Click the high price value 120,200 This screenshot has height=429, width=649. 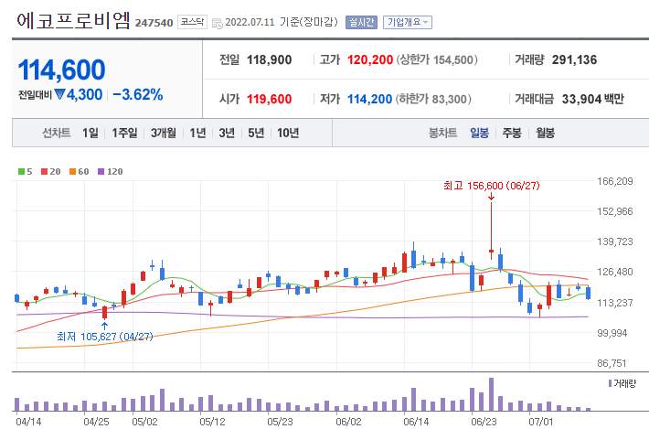click(370, 60)
